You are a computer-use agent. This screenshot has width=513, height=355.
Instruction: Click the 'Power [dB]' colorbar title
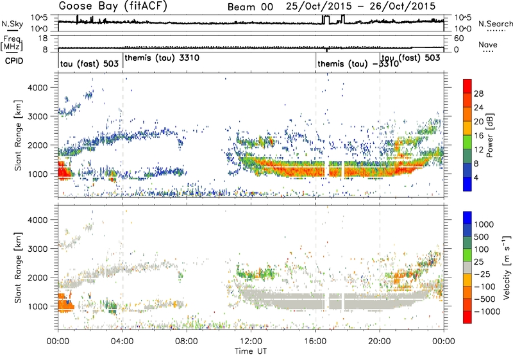tap(490, 135)
